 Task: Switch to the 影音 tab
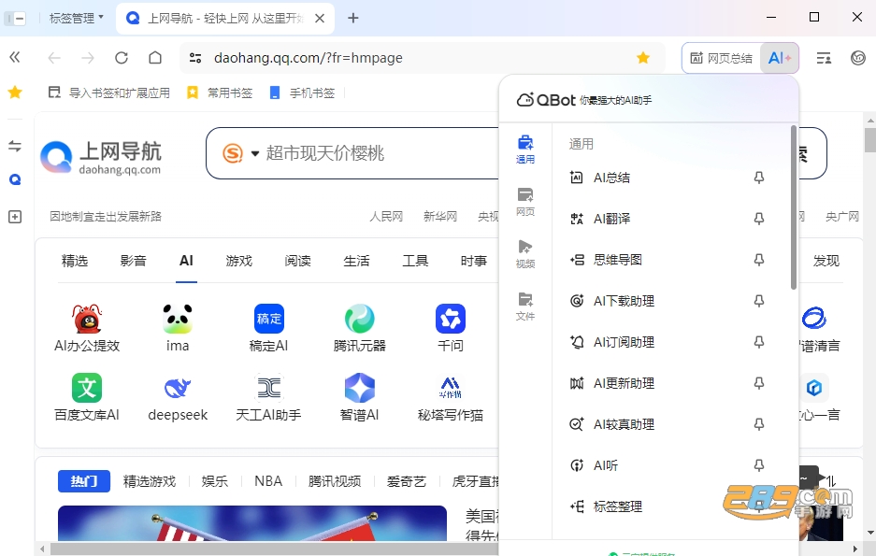[x=133, y=261]
